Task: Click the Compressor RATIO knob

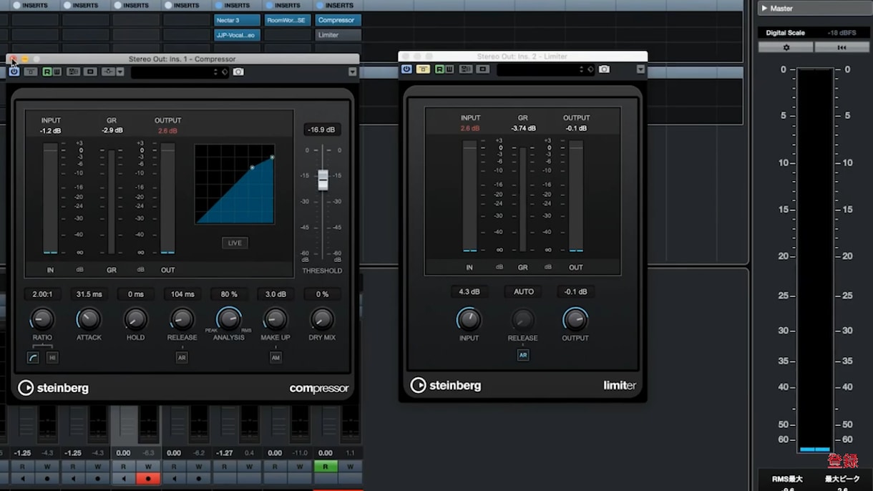Action: pyautogui.click(x=42, y=319)
